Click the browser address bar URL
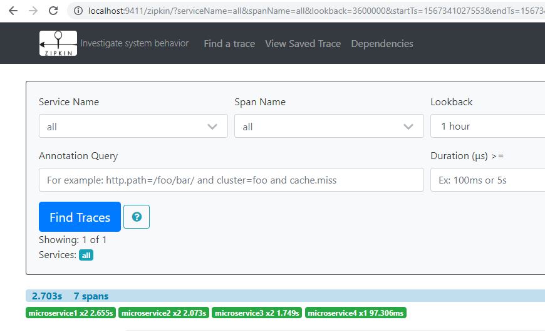The width and height of the screenshot is (545, 332). (316, 11)
